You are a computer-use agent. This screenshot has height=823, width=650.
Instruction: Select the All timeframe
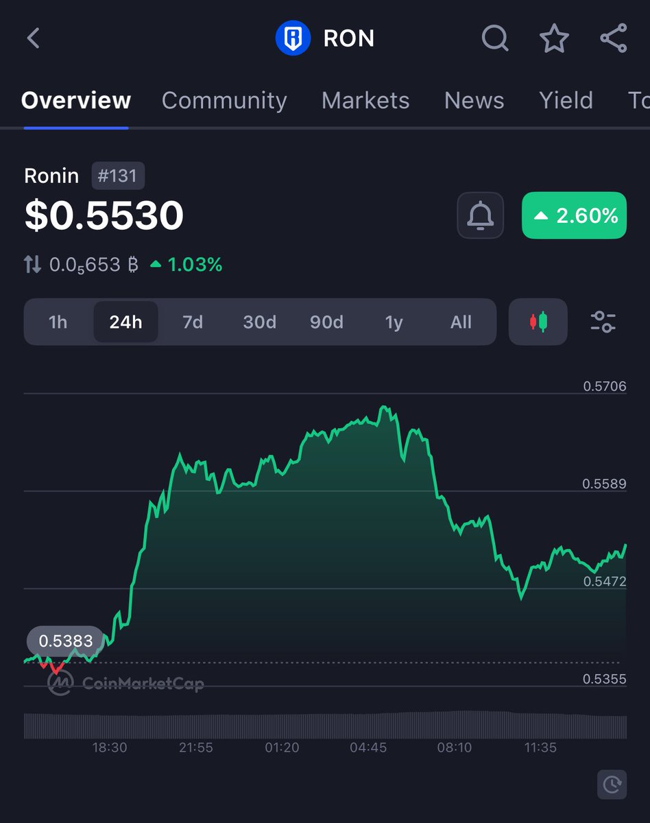(461, 322)
